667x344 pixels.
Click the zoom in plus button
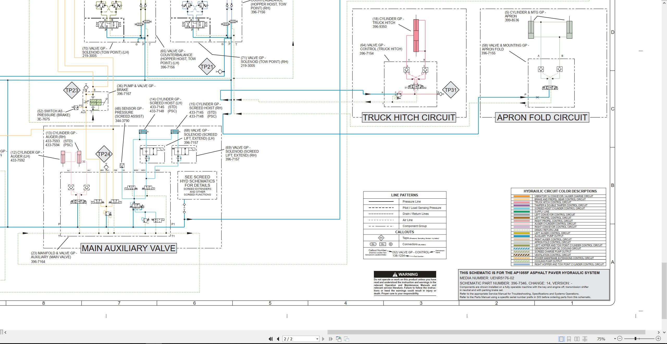[x=658, y=339]
